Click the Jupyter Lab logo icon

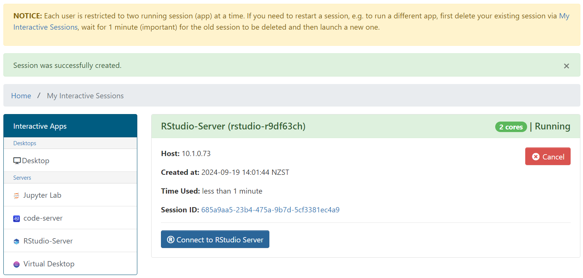(x=17, y=195)
